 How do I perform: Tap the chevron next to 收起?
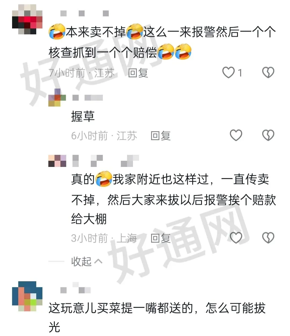[98, 261]
